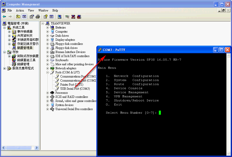Select 磁碟管理 in the left tree

[x=23, y=64]
